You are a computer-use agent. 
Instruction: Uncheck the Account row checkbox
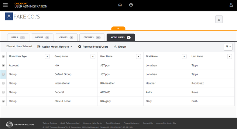point(3,65)
